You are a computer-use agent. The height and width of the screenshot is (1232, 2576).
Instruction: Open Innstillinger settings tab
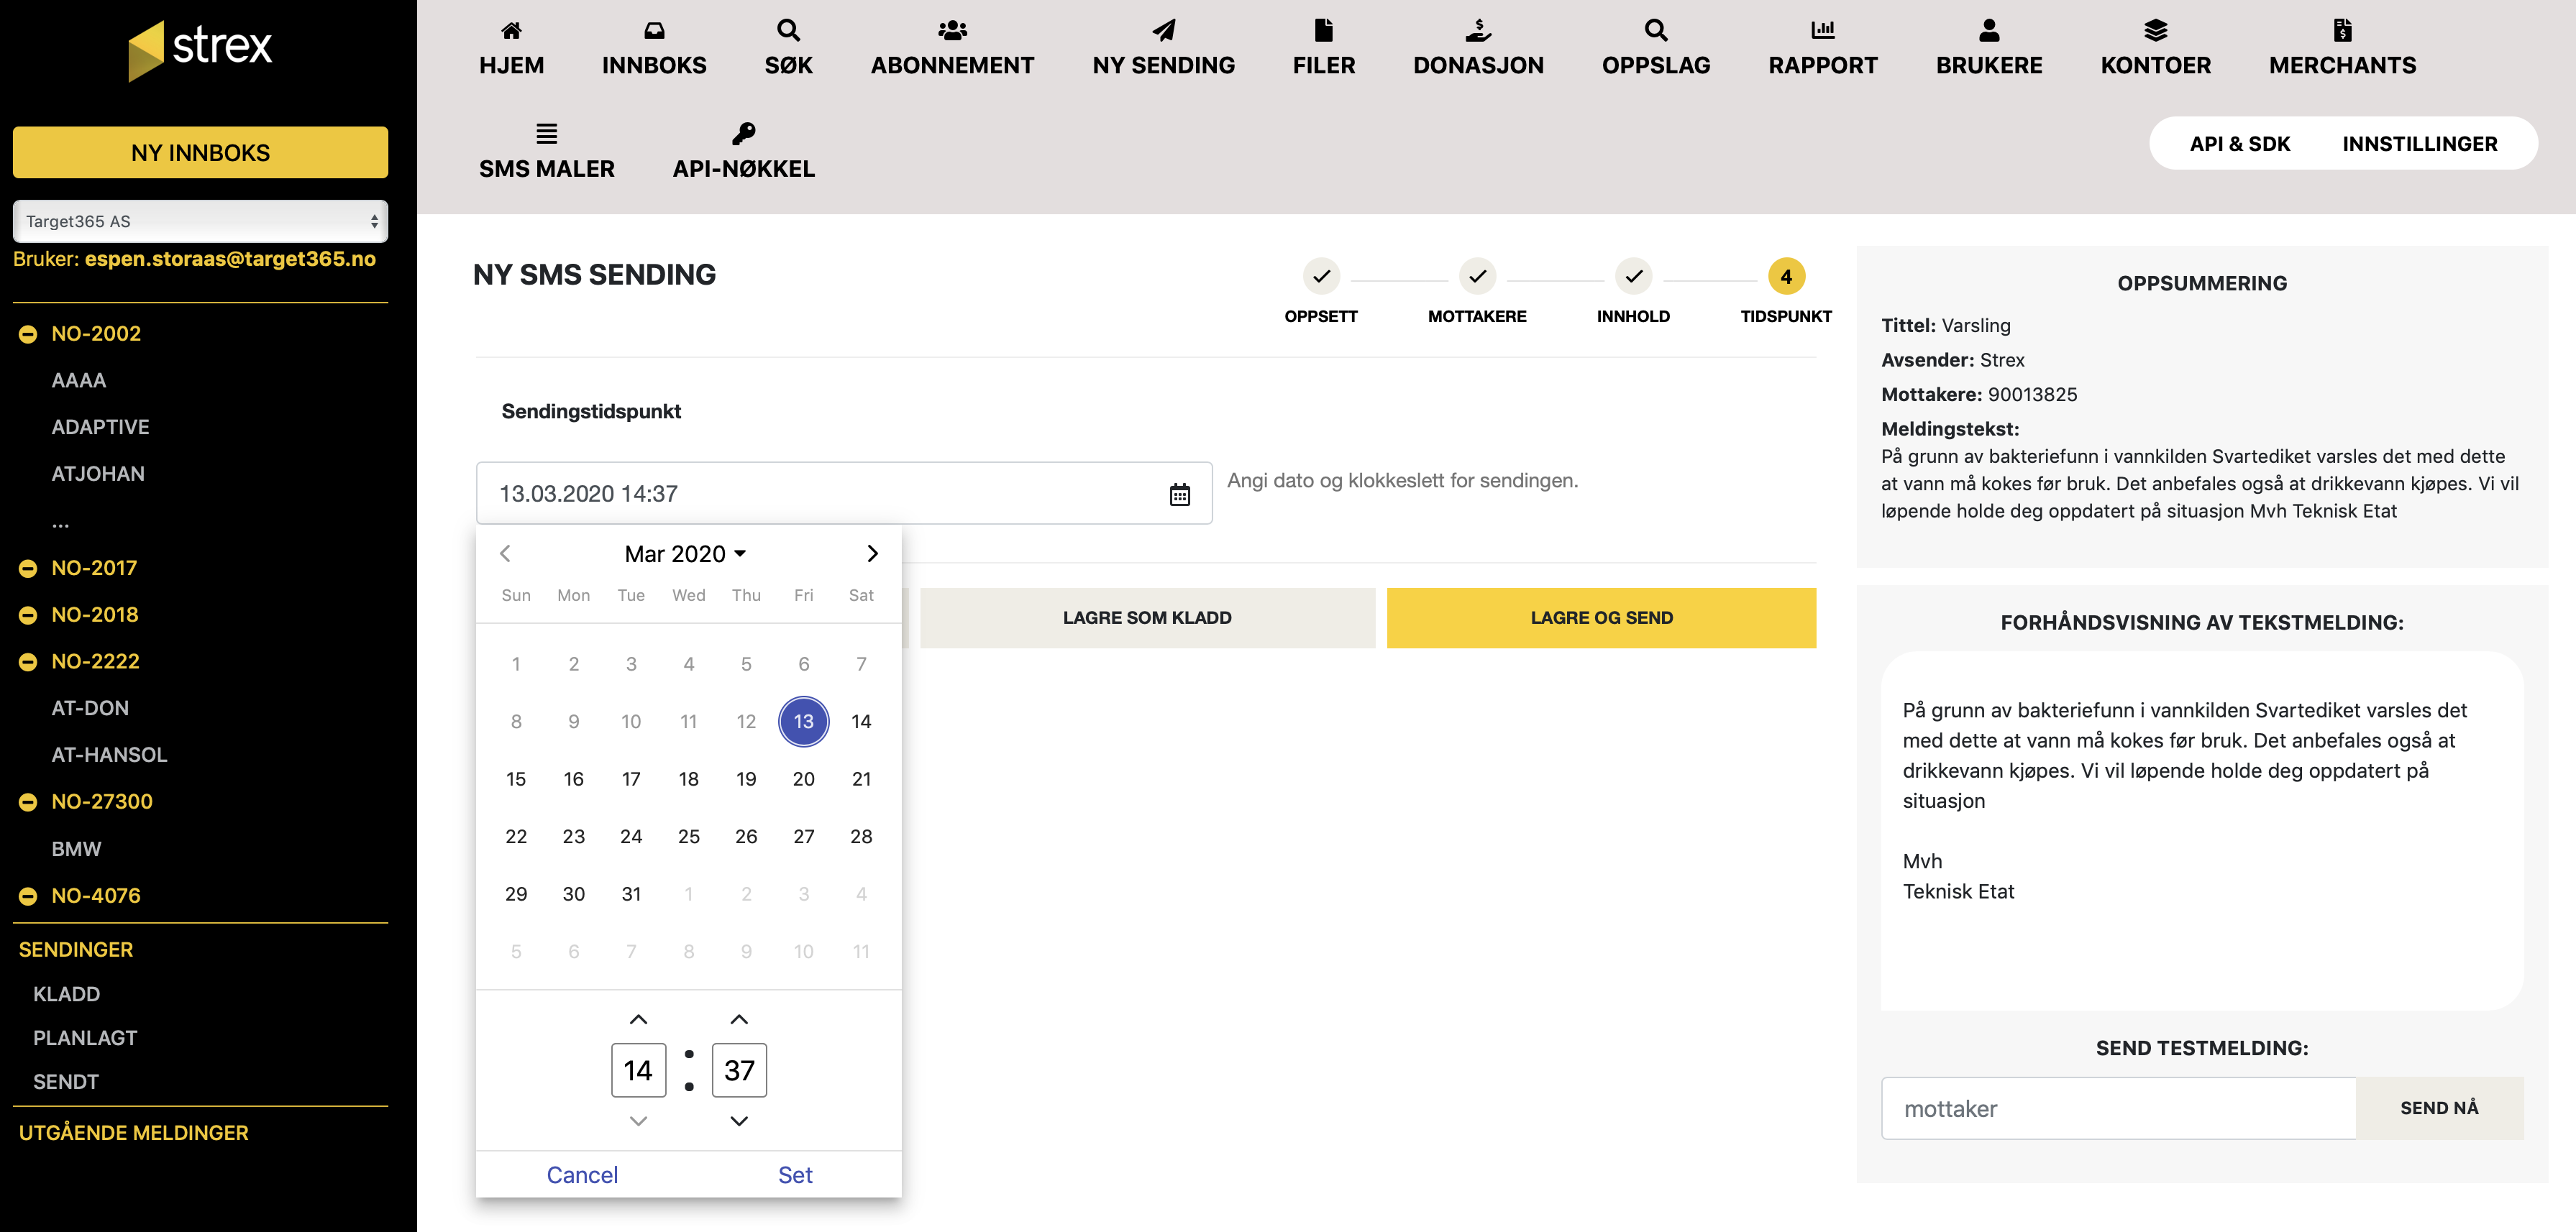click(2419, 144)
